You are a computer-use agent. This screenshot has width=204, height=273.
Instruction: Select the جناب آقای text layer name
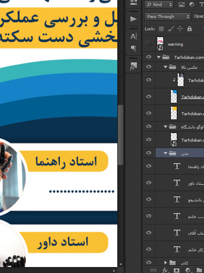pyautogui.click(x=196, y=233)
